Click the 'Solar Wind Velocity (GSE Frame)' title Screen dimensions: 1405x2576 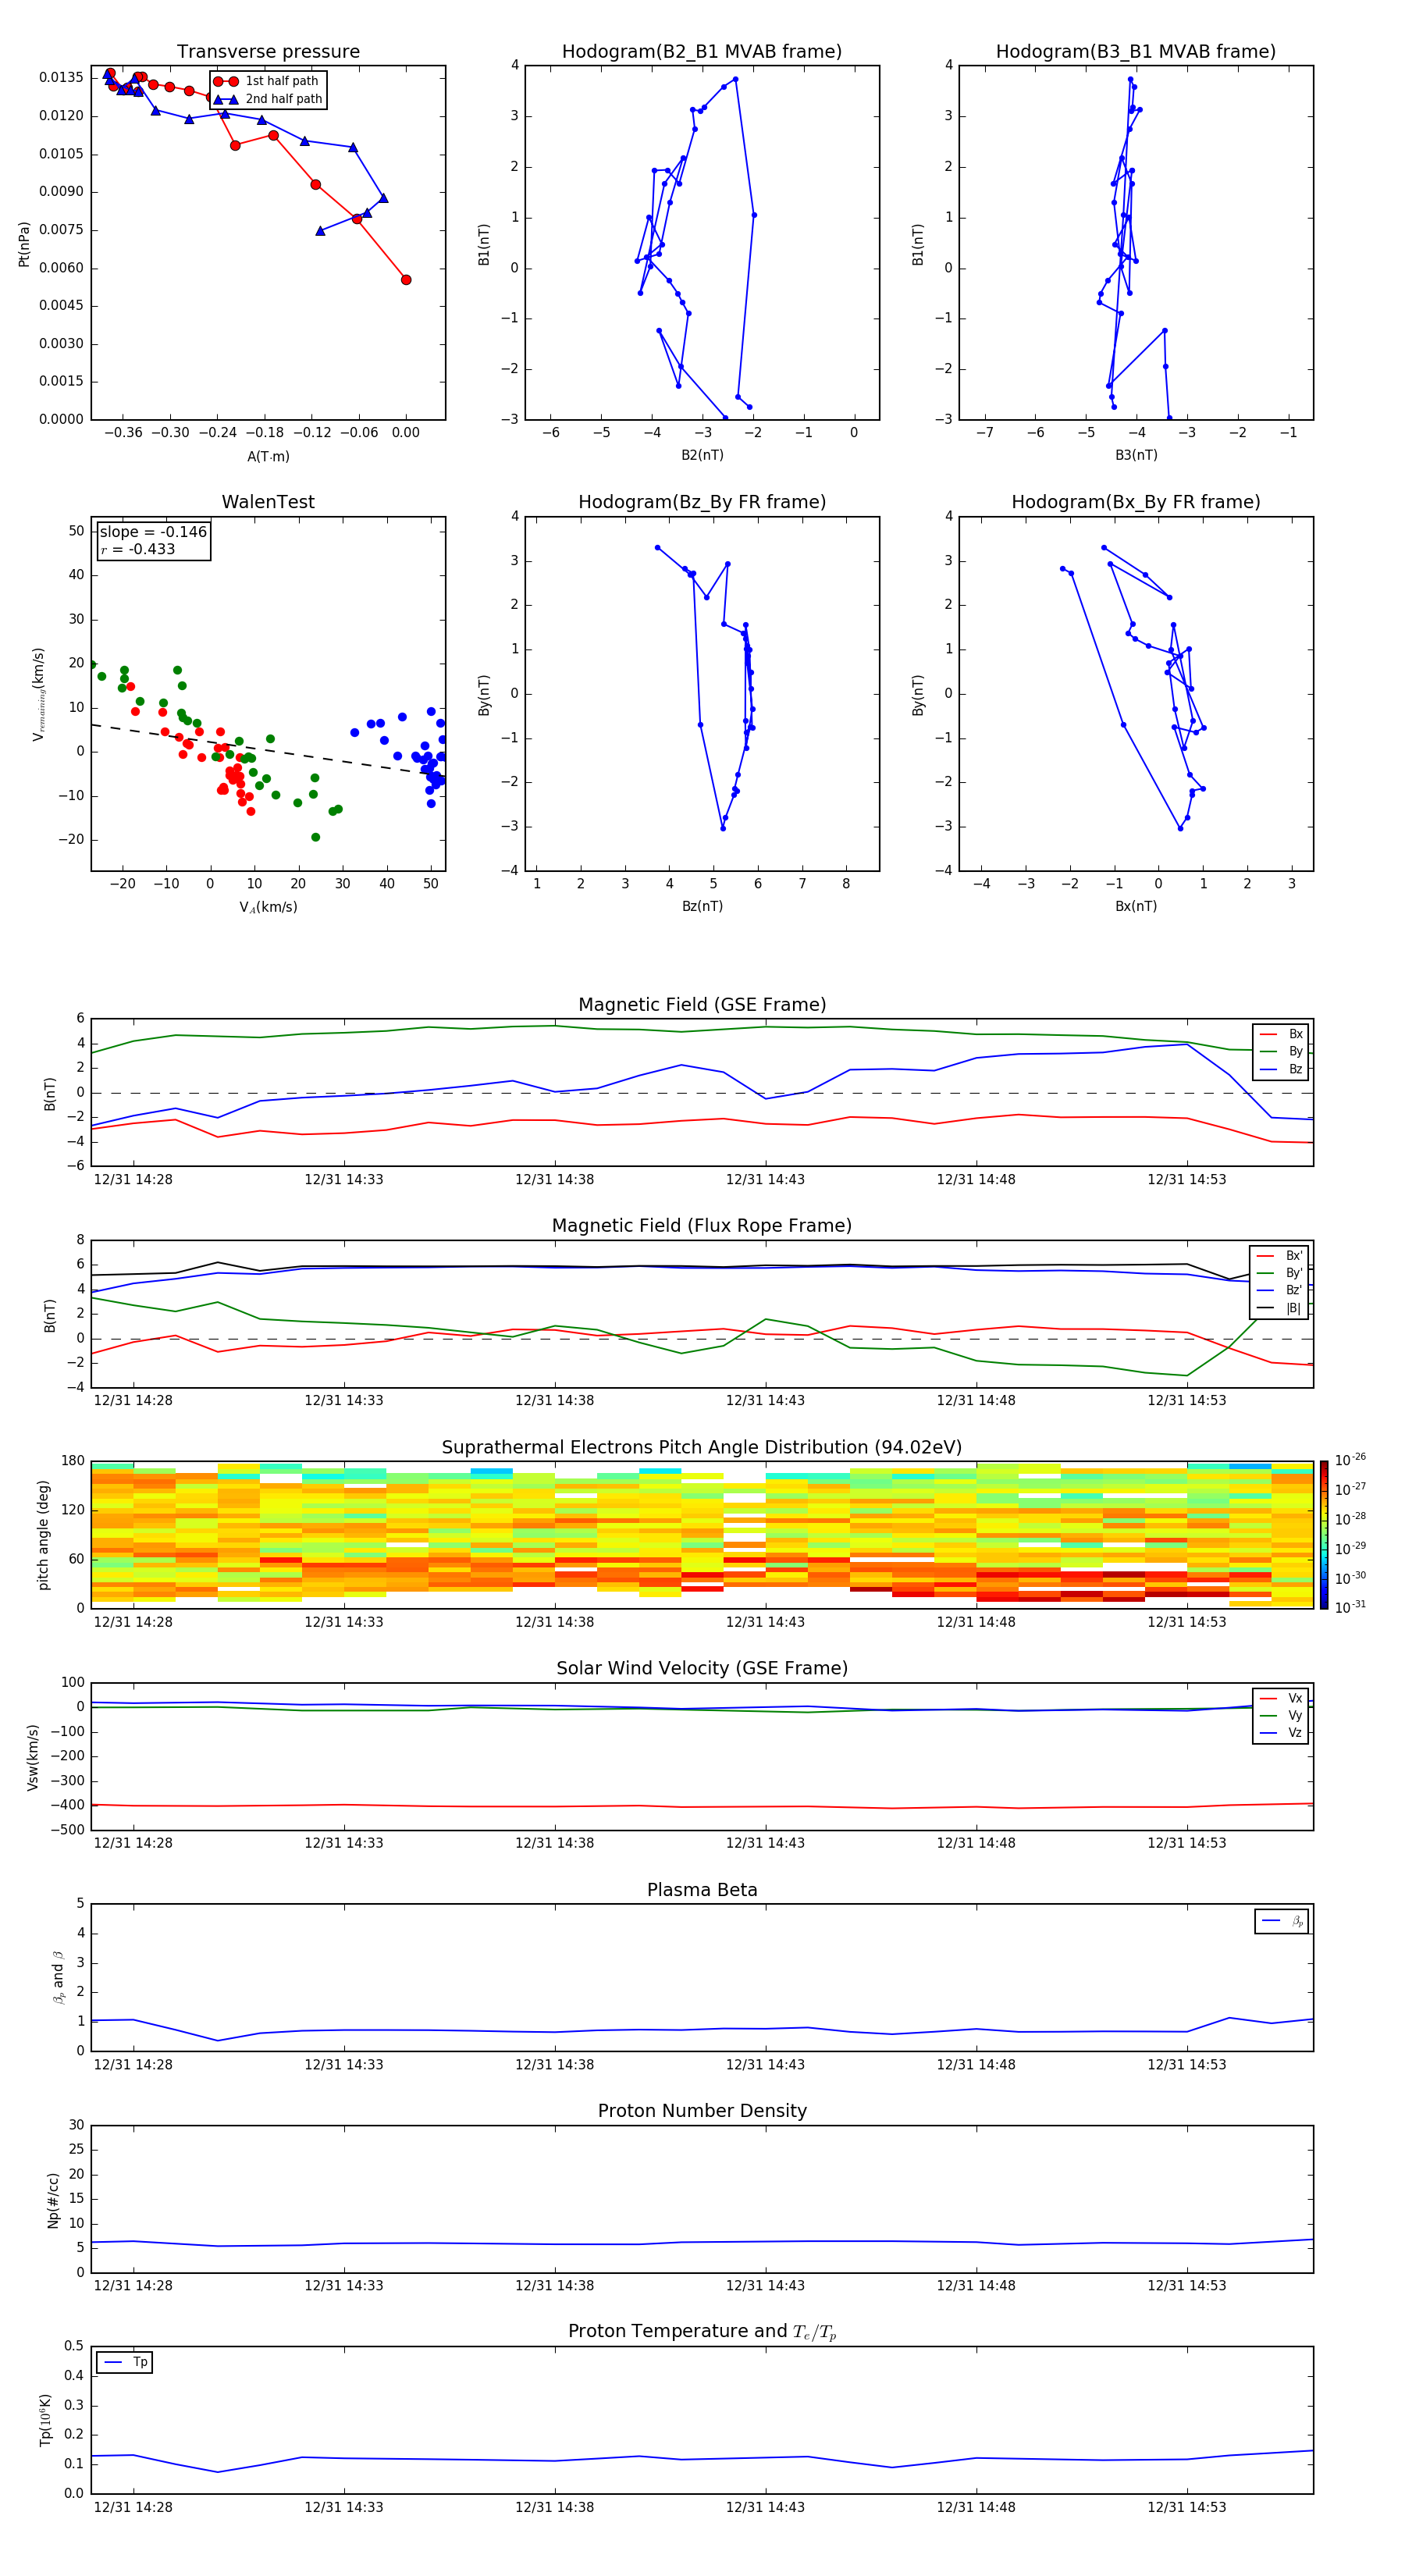(x=702, y=1668)
